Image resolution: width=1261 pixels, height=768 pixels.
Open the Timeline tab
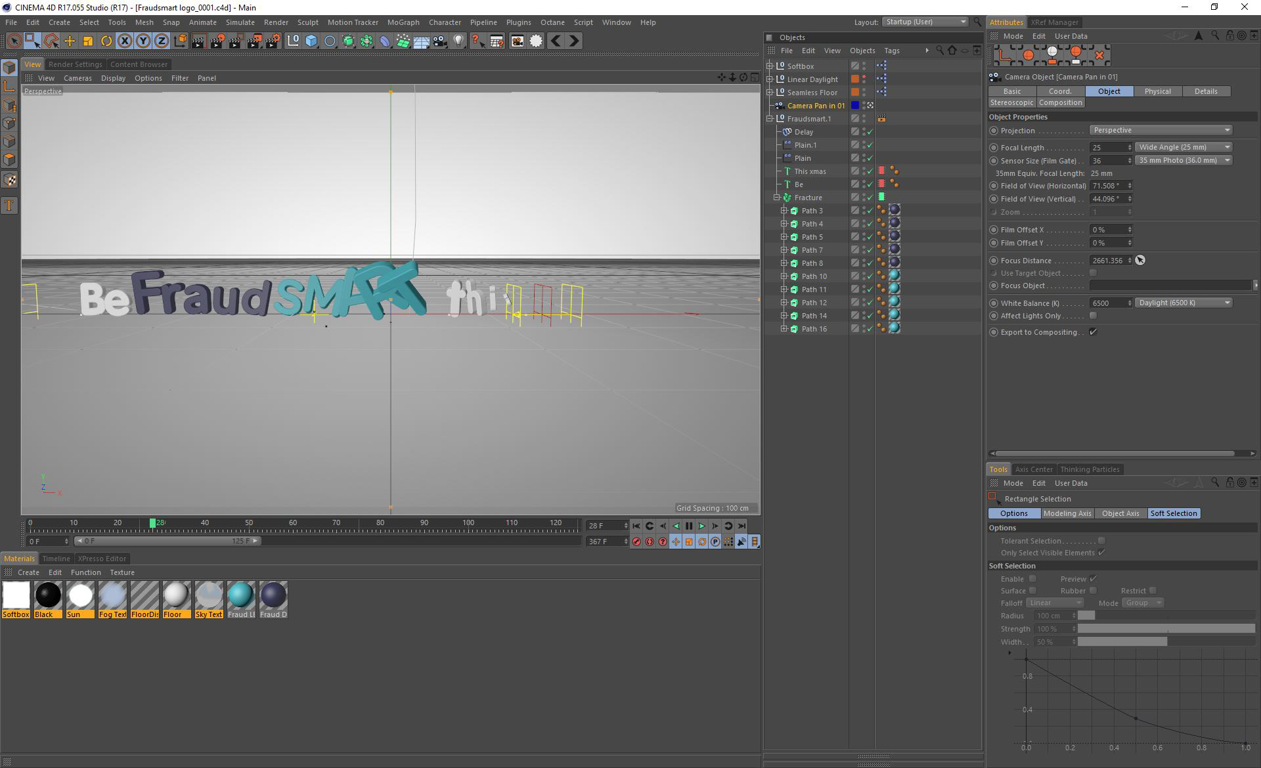click(x=56, y=559)
